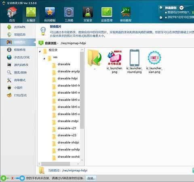
Task: Click the 连接 button in status bar
Action: pyautogui.click(x=91, y=178)
